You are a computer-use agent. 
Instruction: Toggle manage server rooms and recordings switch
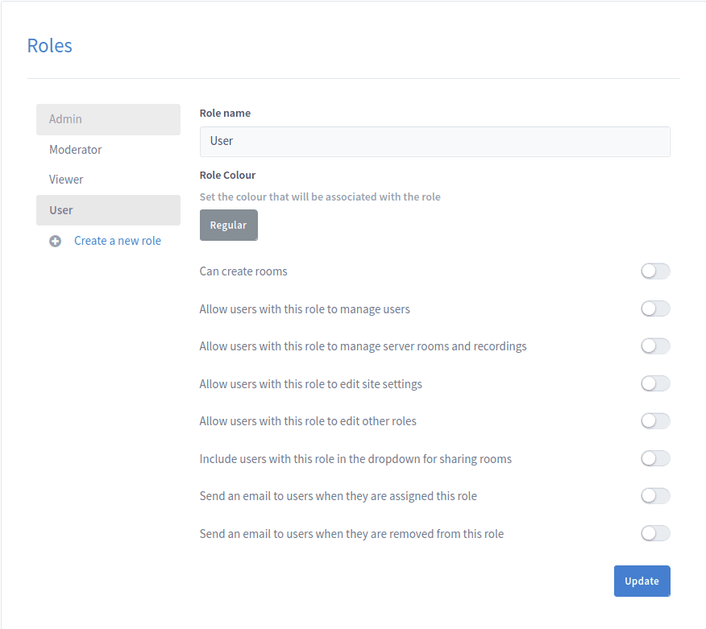(x=655, y=346)
